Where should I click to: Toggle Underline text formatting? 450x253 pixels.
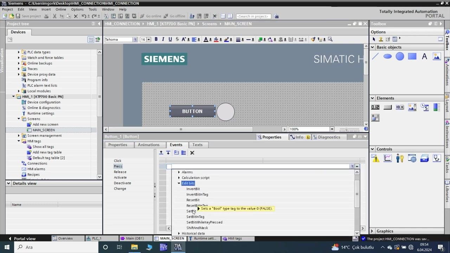click(x=170, y=39)
